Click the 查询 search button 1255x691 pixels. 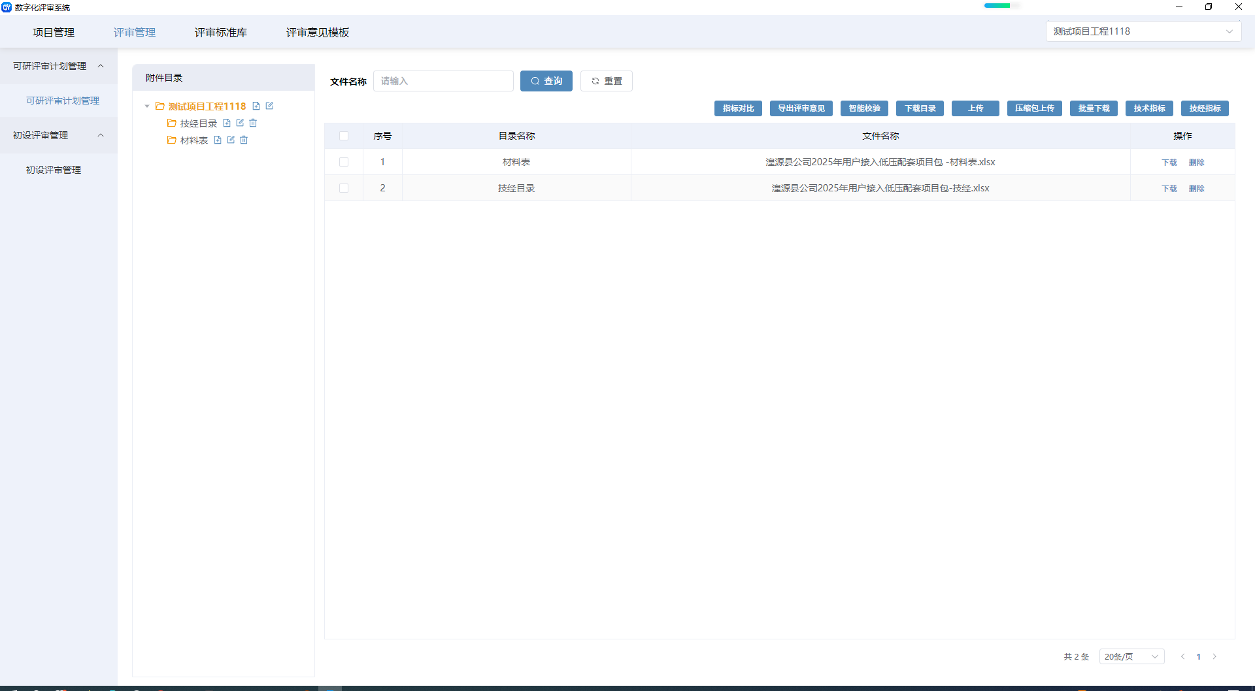(546, 81)
